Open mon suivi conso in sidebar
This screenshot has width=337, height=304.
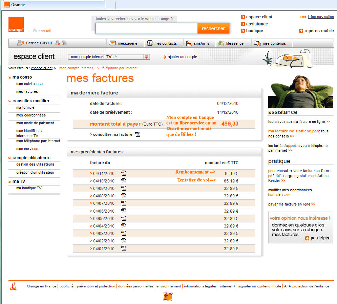pos(29,84)
